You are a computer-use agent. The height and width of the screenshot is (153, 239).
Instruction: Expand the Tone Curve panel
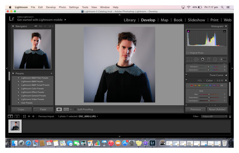[226, 75]
